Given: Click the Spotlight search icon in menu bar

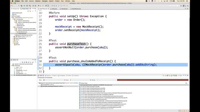Looking at the screenshot, I should pos(149,1).
